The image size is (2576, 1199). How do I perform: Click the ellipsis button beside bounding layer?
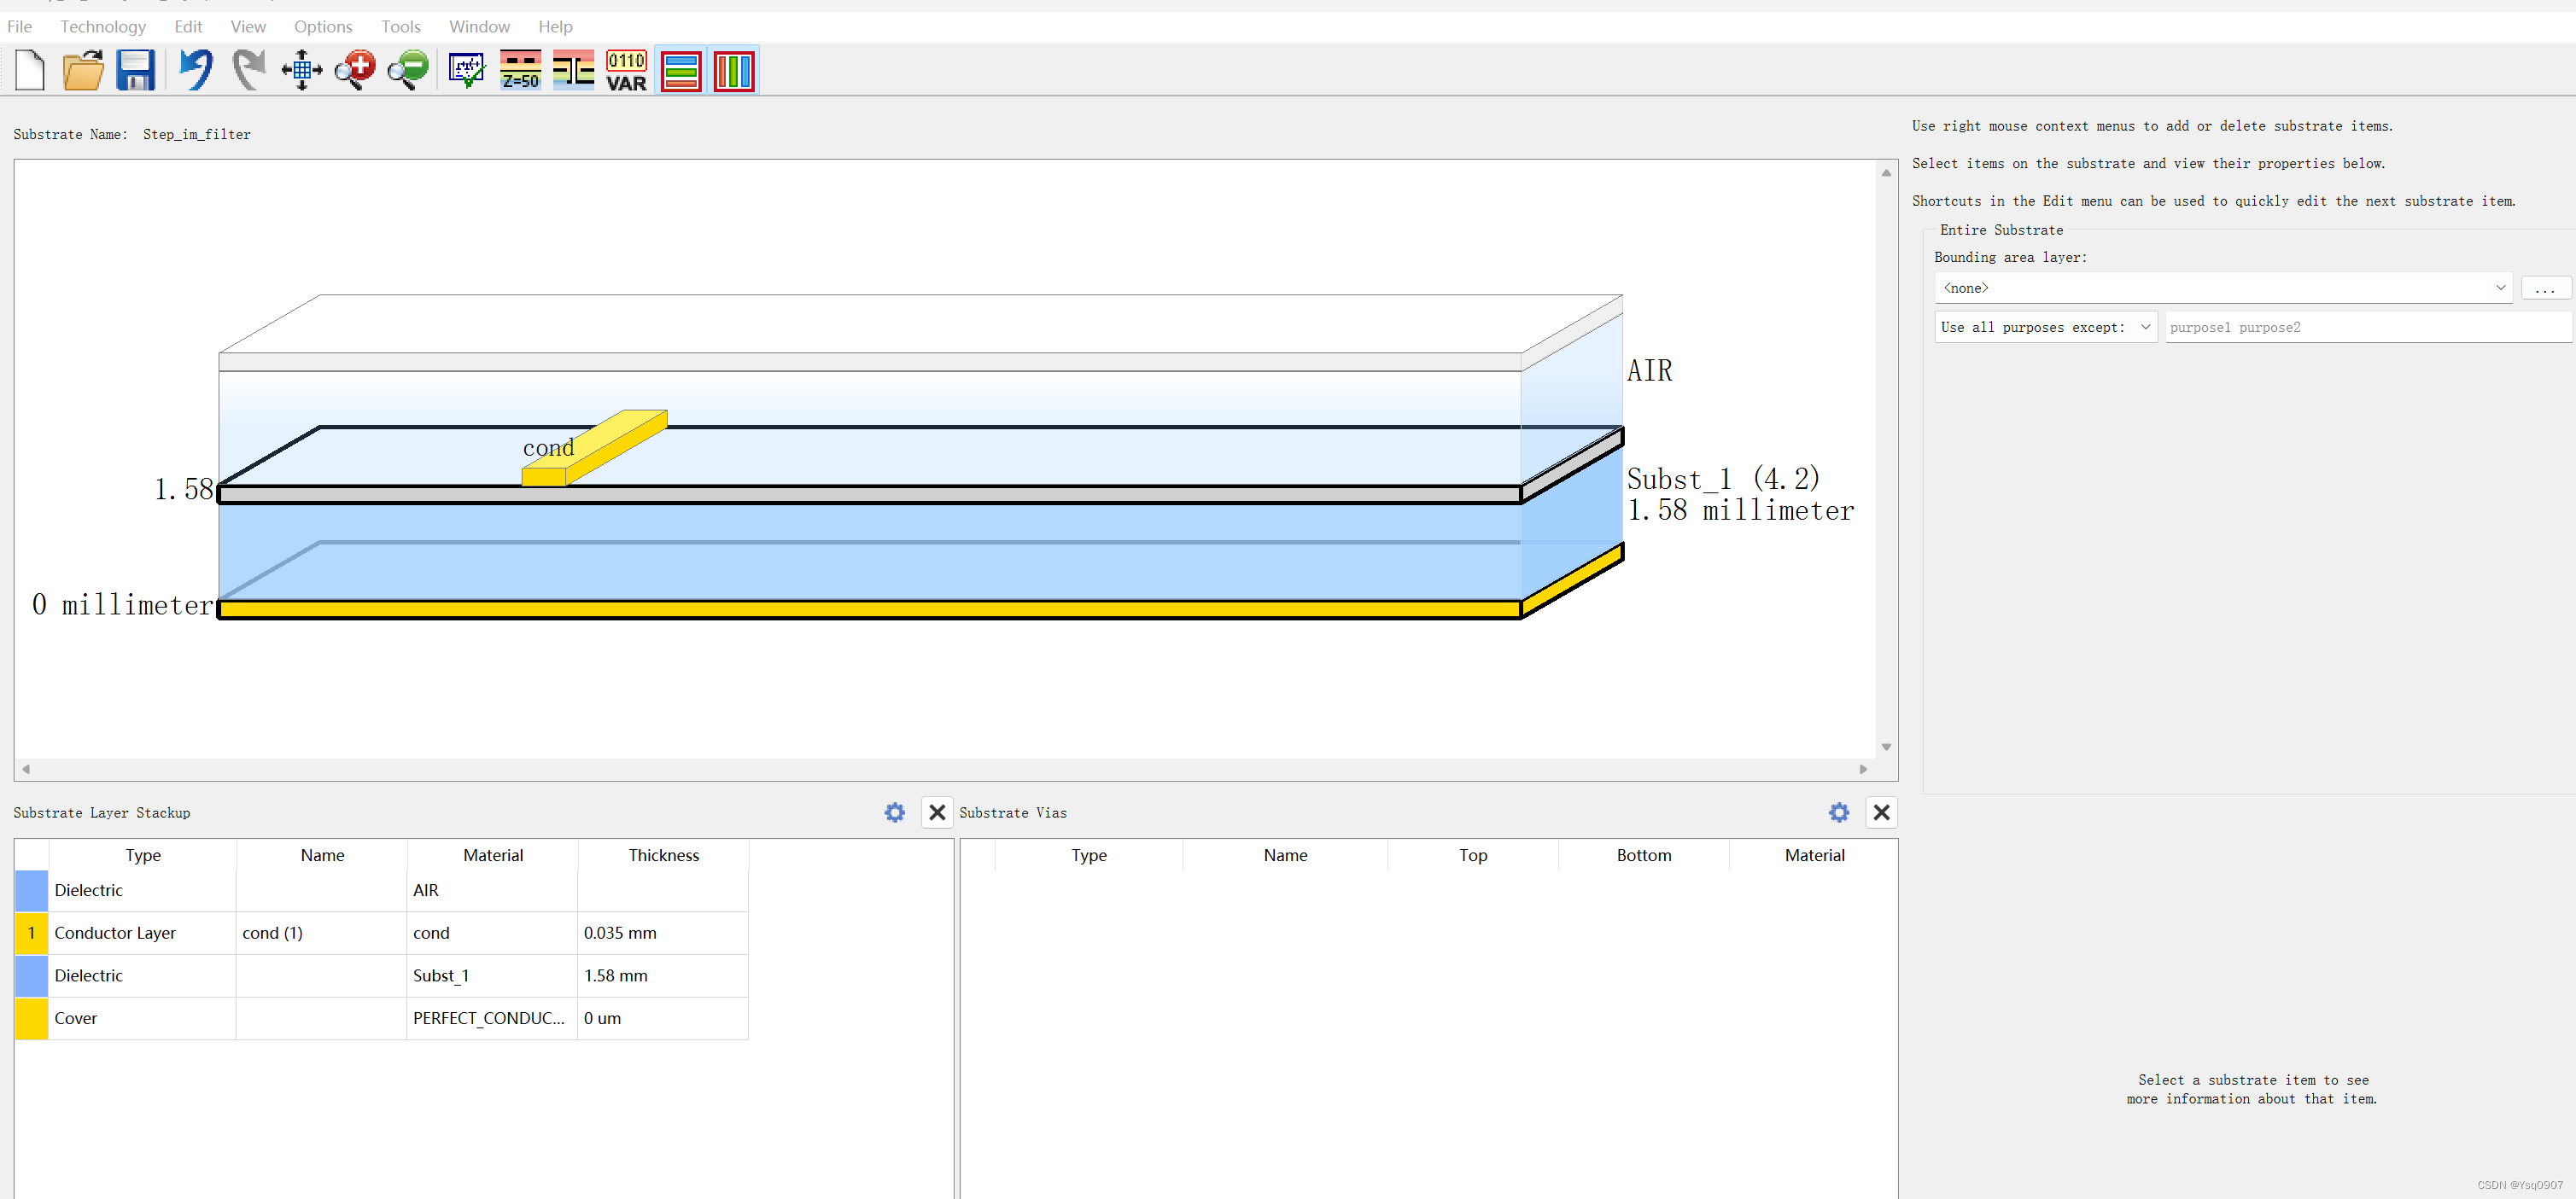(x=2545, y=288)
